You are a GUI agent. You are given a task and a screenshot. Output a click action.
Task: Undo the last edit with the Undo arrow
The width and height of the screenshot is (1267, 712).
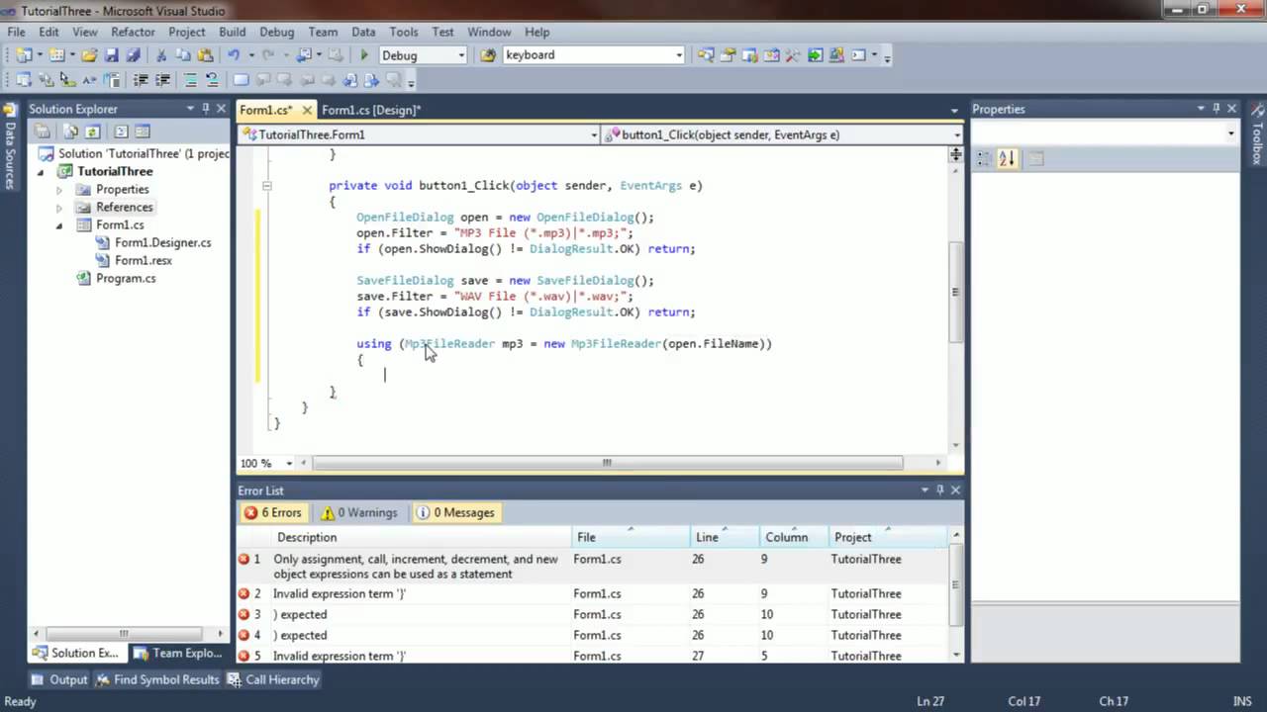pos(234,55)
